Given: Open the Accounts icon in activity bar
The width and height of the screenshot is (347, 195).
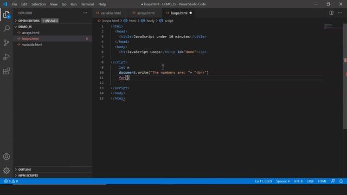Looking at the screenshot, I should 7,157.
